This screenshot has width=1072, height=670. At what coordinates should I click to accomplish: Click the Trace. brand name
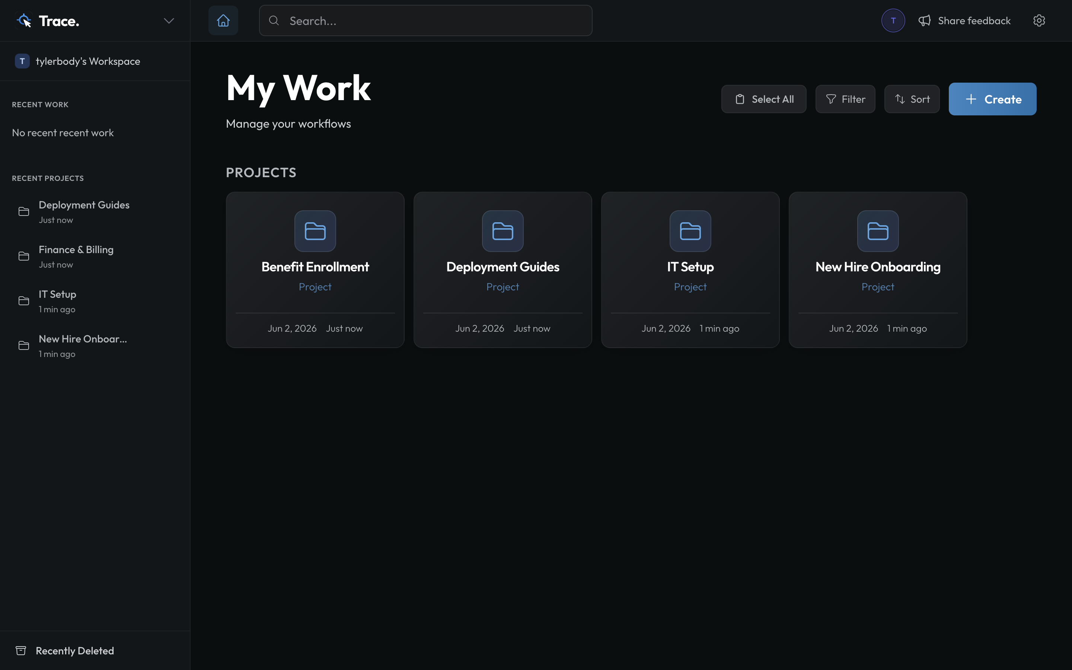coord(59,21)
